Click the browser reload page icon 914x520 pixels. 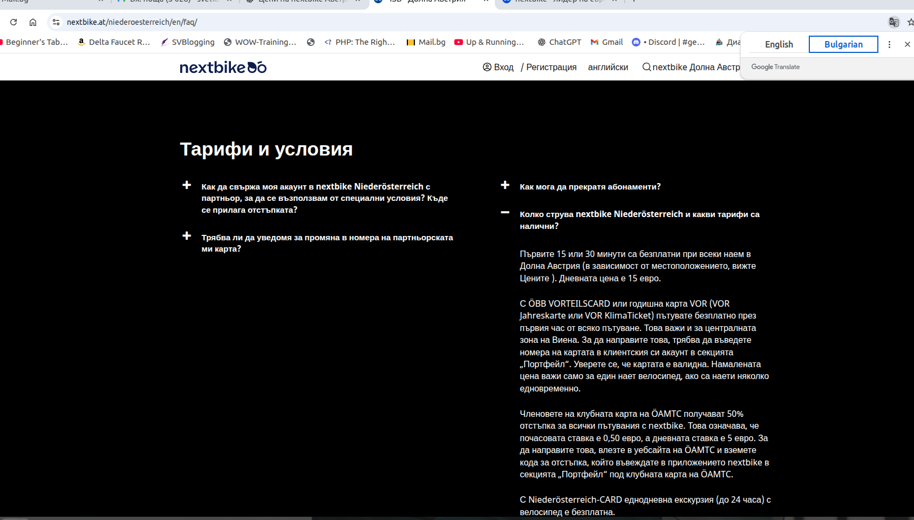tap(13, 22)
